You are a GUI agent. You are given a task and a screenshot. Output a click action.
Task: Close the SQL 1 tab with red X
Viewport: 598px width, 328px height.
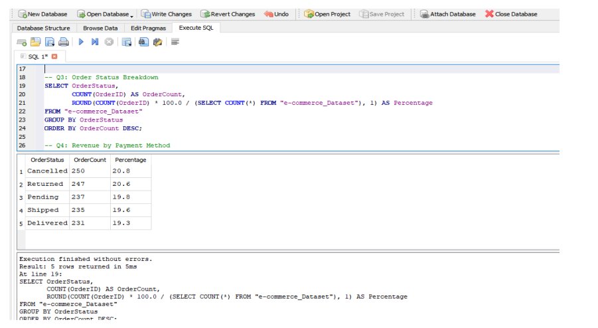coord(54,56)
